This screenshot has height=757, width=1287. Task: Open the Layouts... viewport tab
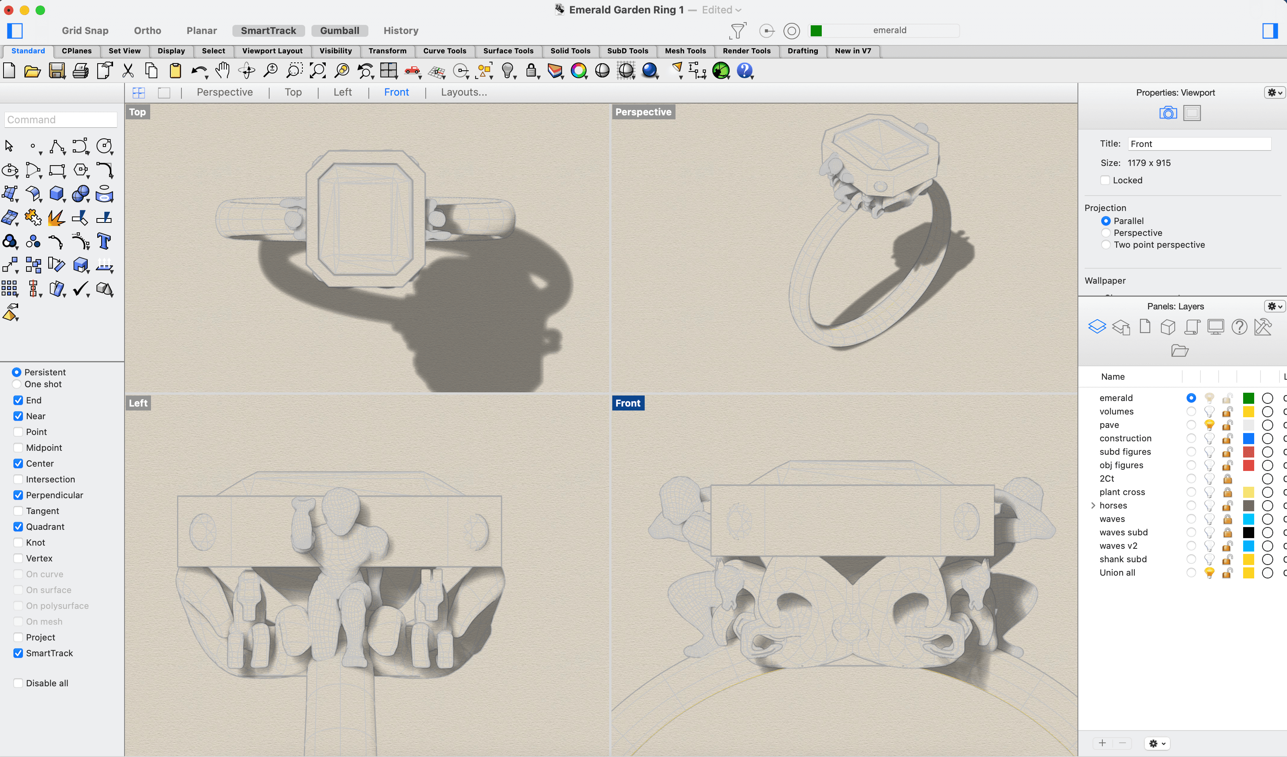pyautogui.click(x=464, y=92)
